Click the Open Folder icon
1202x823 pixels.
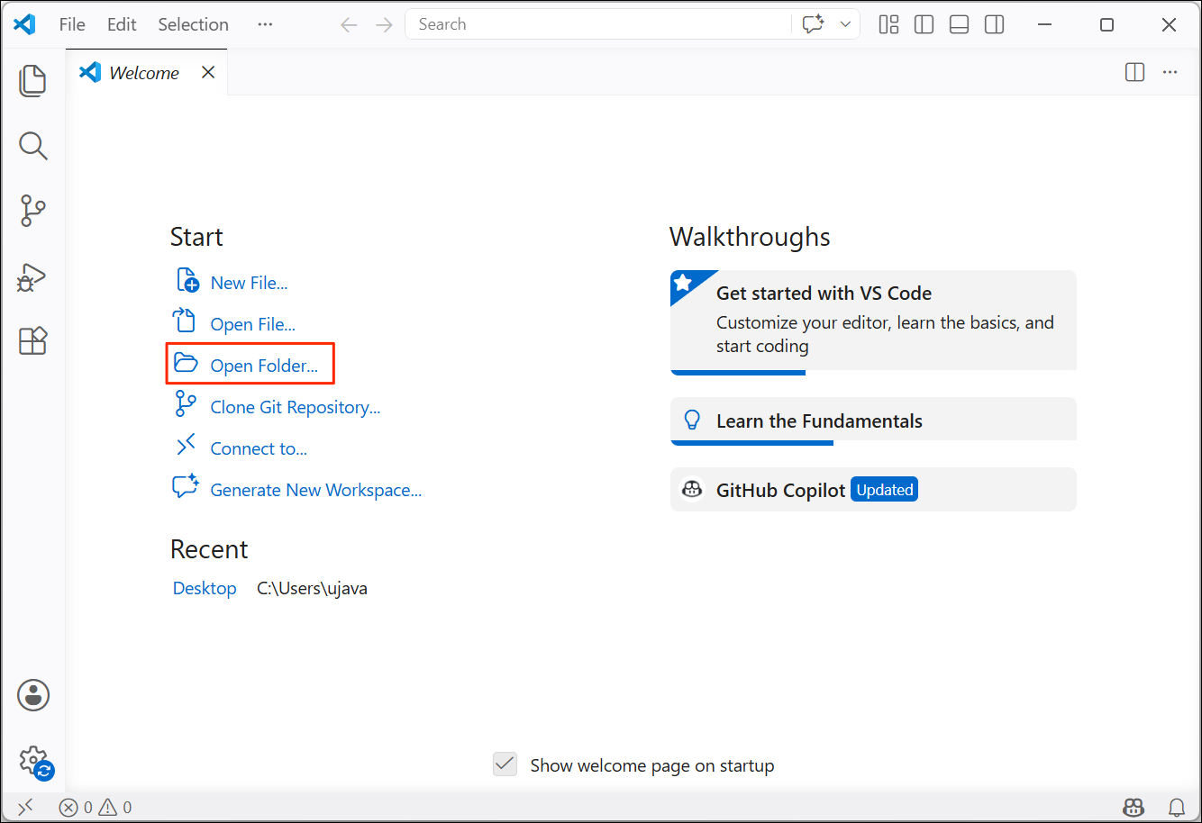[186, 363]
